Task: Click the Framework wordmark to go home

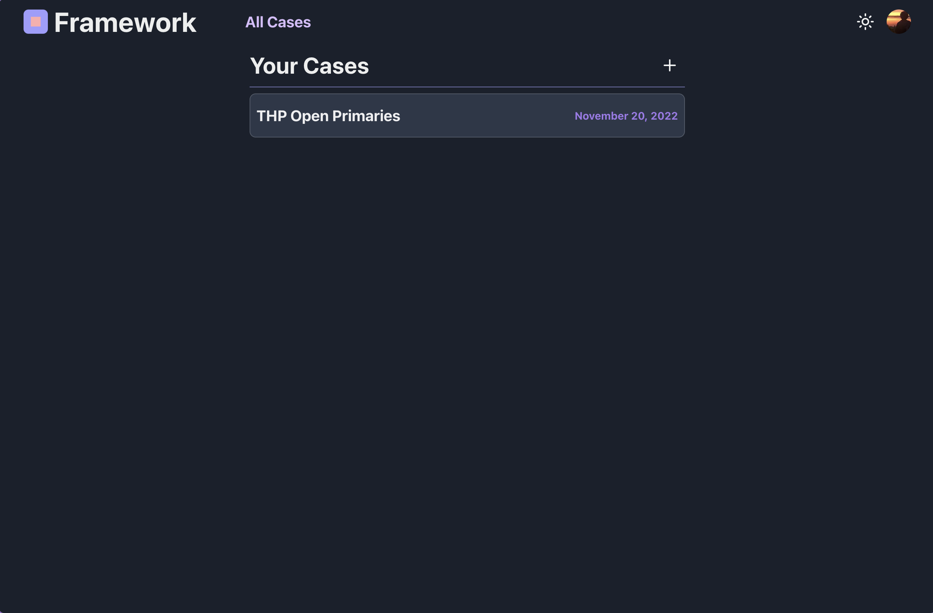Action: [125, 22]
